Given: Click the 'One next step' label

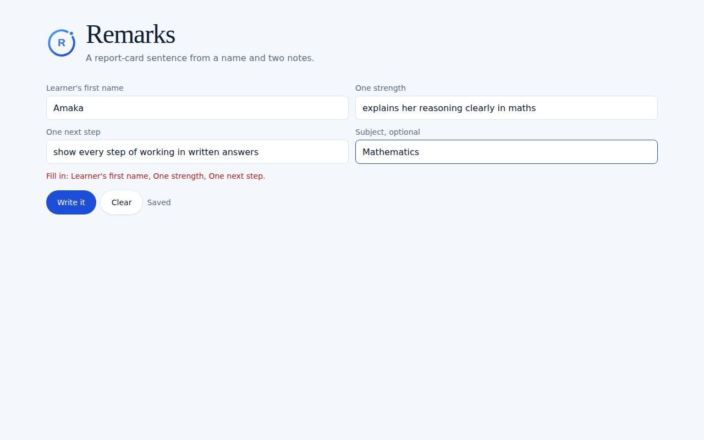Looking at the screenshot, I should 73,132.
